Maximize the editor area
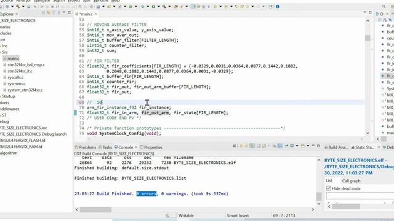The height and width of the screenshot is (221, 394). coord(370,12)
